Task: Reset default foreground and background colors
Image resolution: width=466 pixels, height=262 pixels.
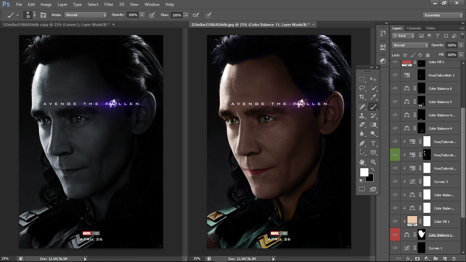Action: click(x=361, y=180)
